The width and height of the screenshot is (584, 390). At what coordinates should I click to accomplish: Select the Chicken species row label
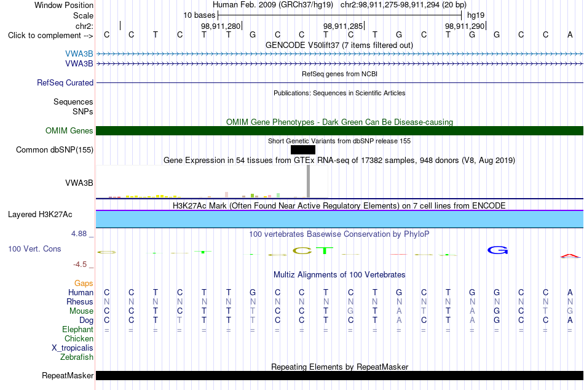click(79, 338)
